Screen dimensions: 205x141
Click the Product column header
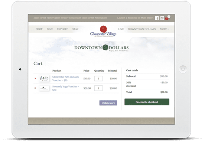(57, 71)
